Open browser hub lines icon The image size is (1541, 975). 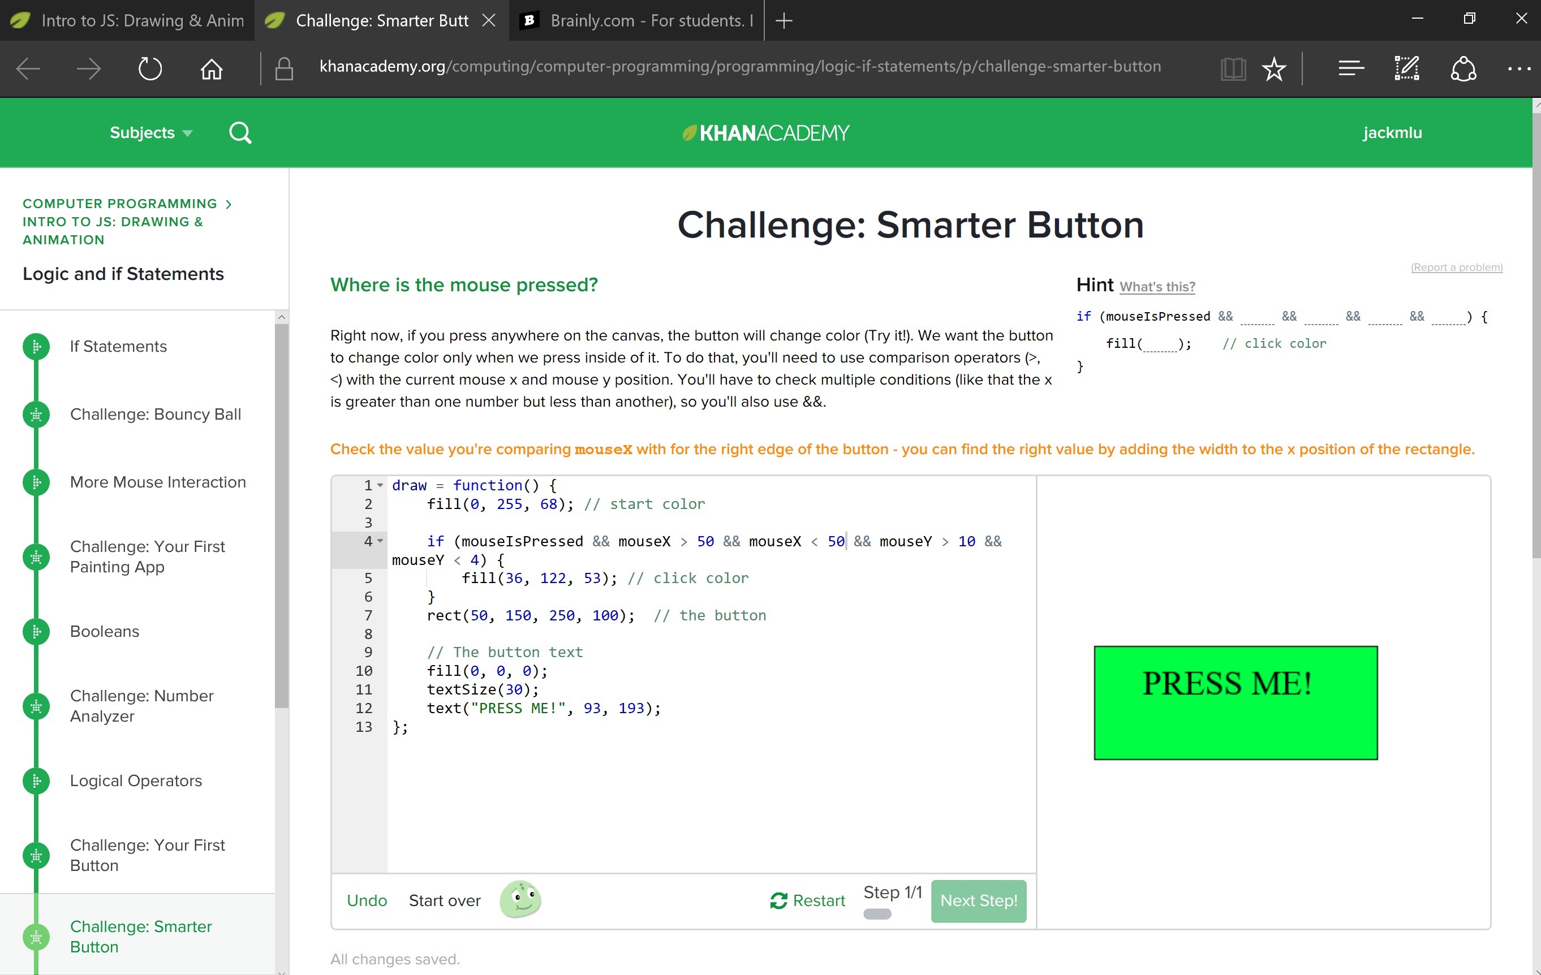[x=1350, y=68]
